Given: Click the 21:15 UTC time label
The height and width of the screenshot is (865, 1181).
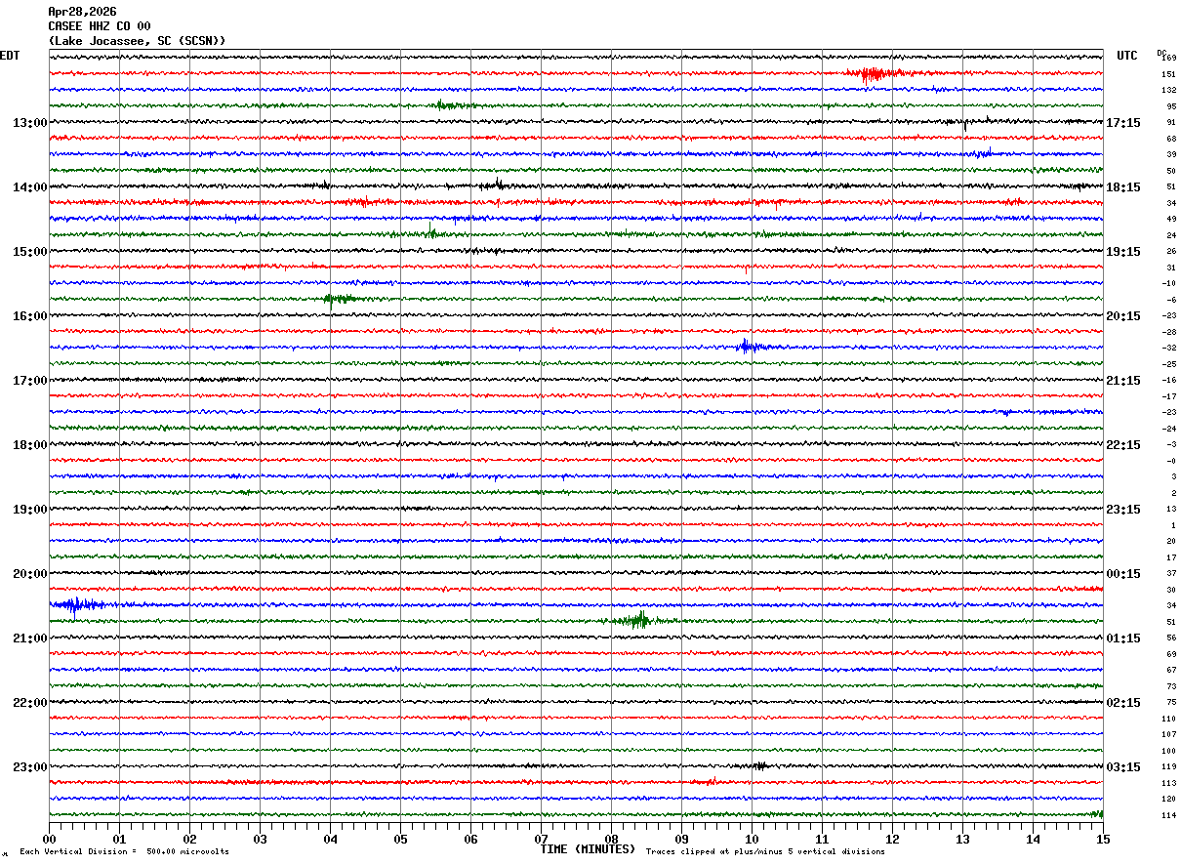Looking at the screenshot, I should [1122, 381].
